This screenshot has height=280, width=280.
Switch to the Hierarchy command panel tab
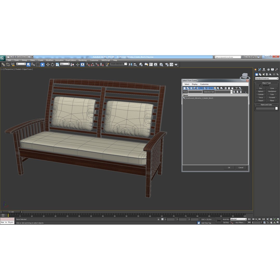pos(264,70)
